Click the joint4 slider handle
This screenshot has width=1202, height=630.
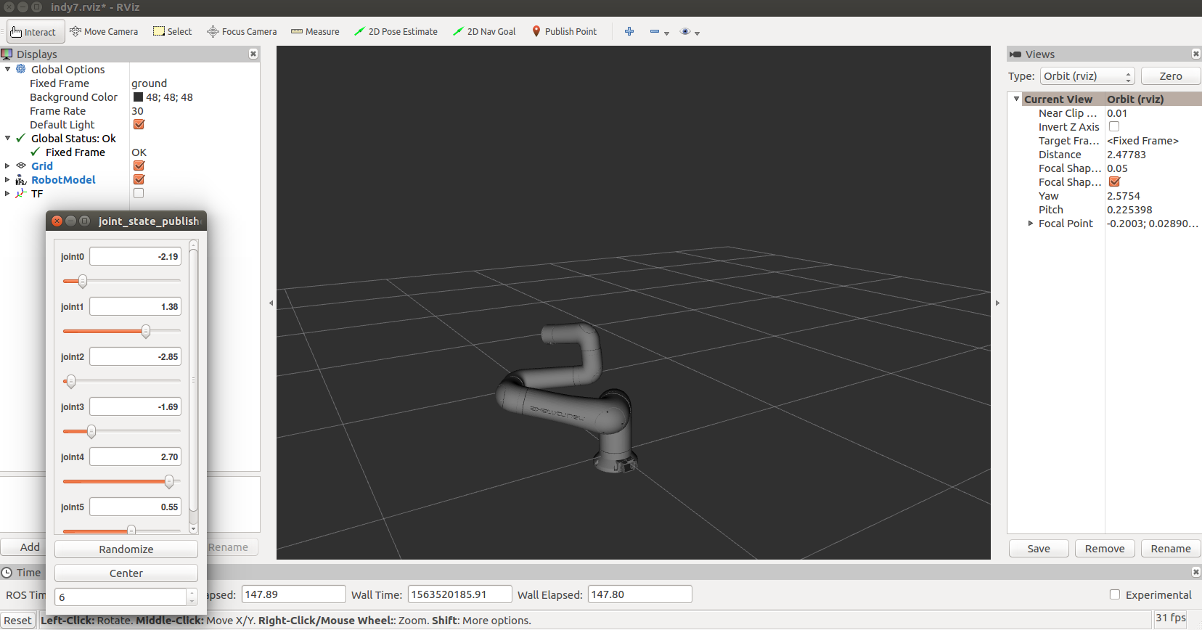(169, 481)
